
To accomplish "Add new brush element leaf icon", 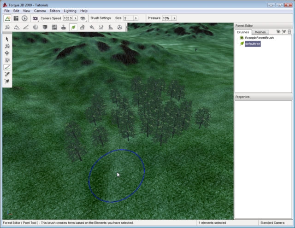I will click(x=284, y=32).
